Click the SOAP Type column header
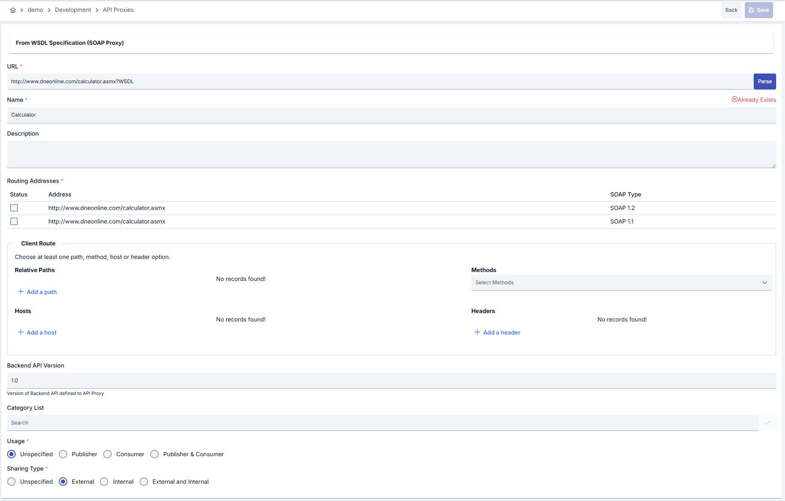The height and width of the screenshot is (501, 785). coord(626,194)
